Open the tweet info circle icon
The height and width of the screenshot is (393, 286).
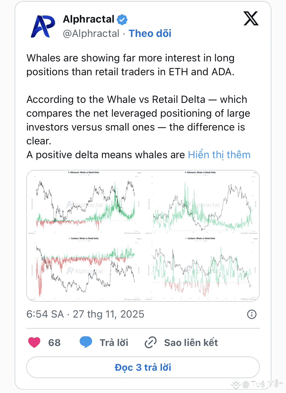tap(252, 314)
